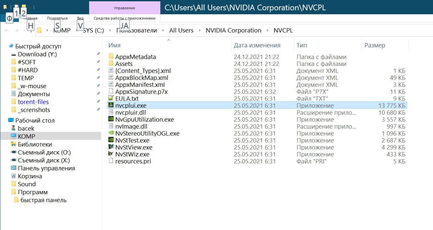Screen dimensions: 433x230
Task: Expand chevron after Пользователи in breadcrumb
Action: pyautogui.click(x=163, y=30)
